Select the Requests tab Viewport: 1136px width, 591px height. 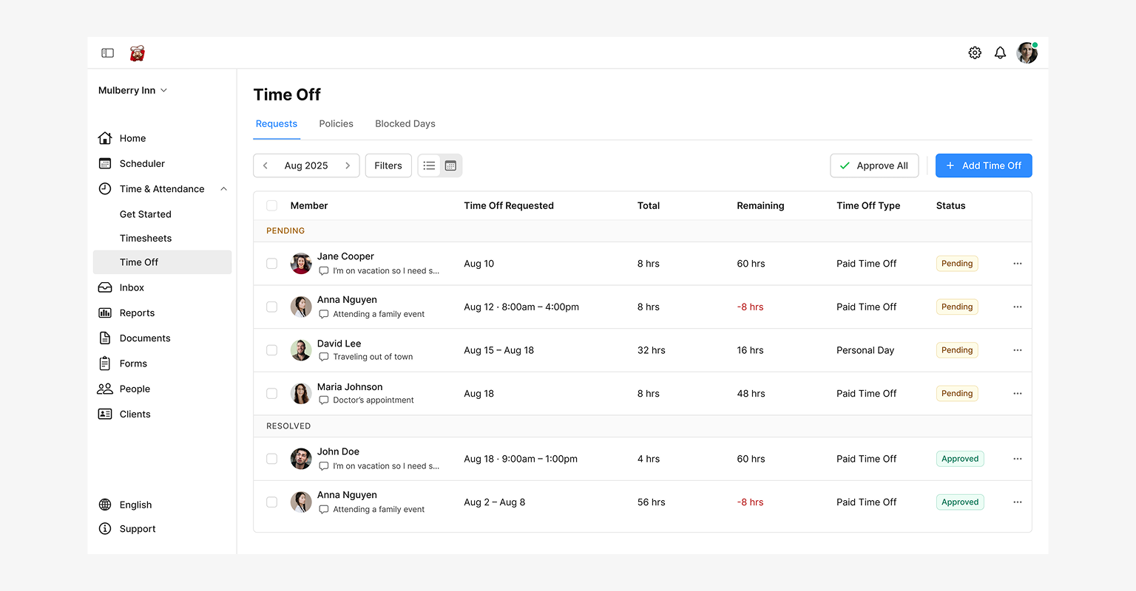coord(277,123)
